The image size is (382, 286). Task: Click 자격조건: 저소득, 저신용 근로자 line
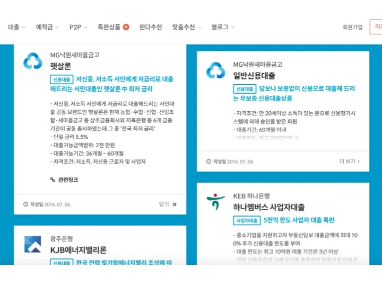coord(98,162)
